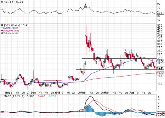
Task: Click the -0.900 MACD value tag
Action: click(160, 115)
